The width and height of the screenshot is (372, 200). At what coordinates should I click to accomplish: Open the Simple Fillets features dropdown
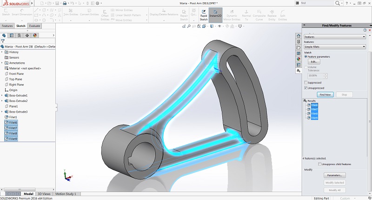click(334, 47)
